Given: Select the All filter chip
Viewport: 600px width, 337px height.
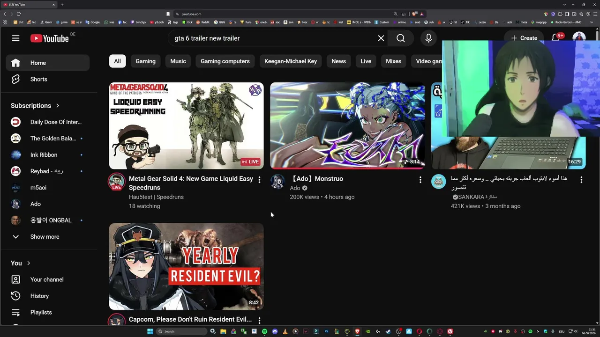Looking at the screenshot, I should point(117,61).
